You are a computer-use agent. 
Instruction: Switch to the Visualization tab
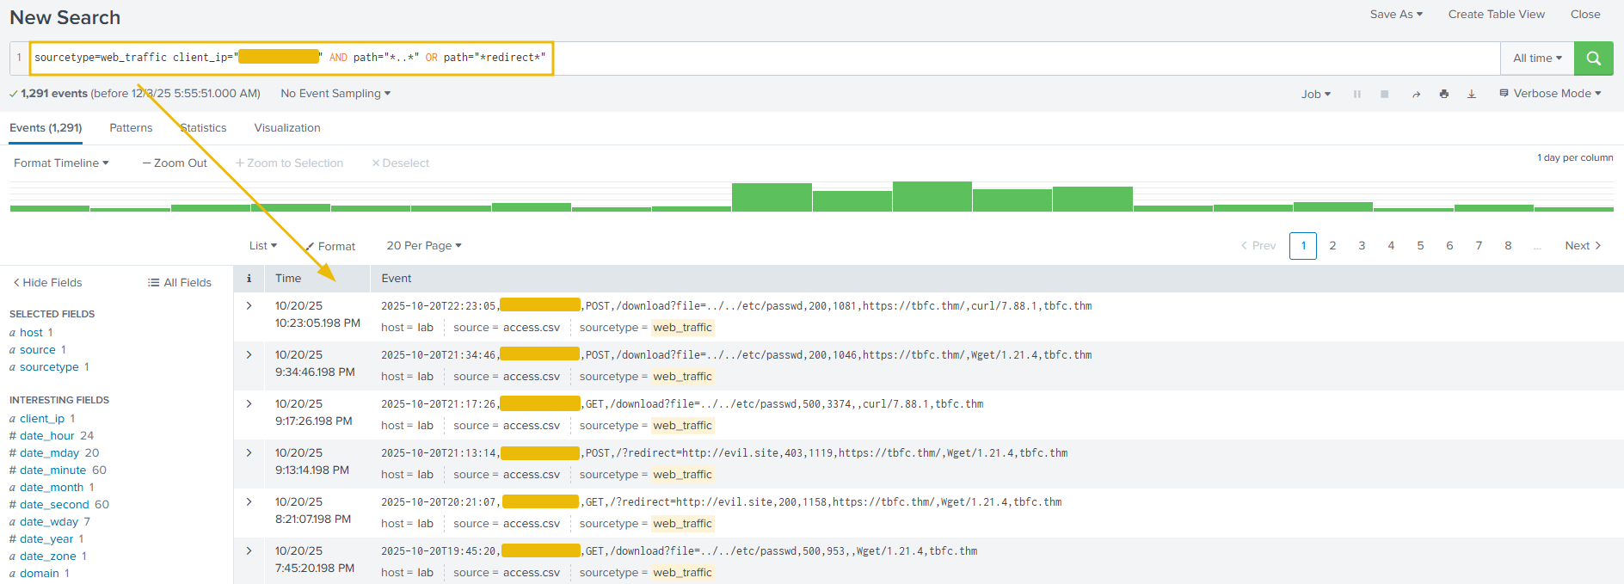coord(287,127)
